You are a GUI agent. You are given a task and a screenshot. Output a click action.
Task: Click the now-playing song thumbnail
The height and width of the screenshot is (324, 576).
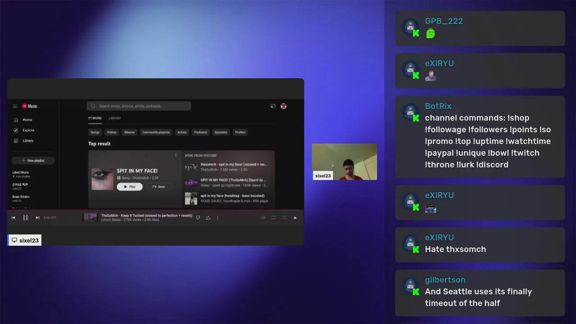[x=90, y=218]
